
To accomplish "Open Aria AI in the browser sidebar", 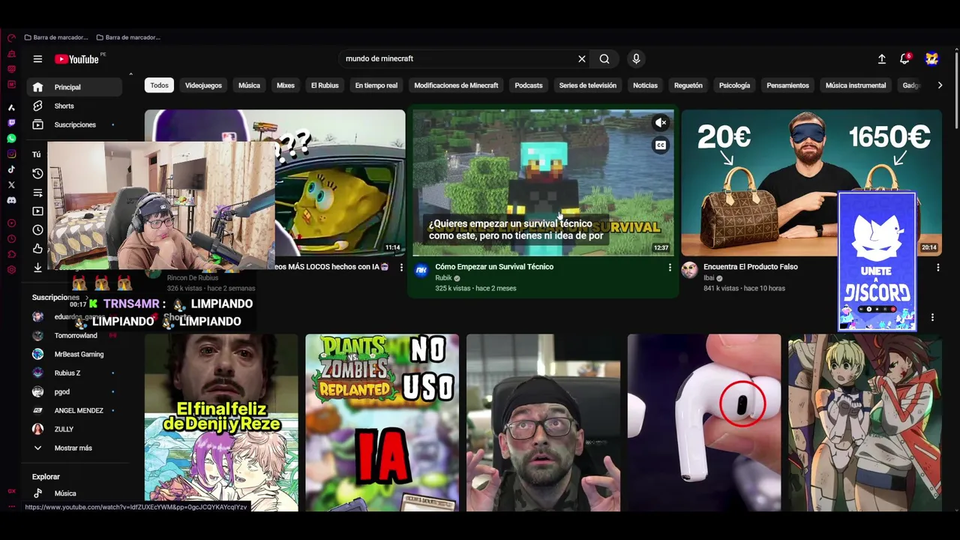I will (x=11, y=107).
